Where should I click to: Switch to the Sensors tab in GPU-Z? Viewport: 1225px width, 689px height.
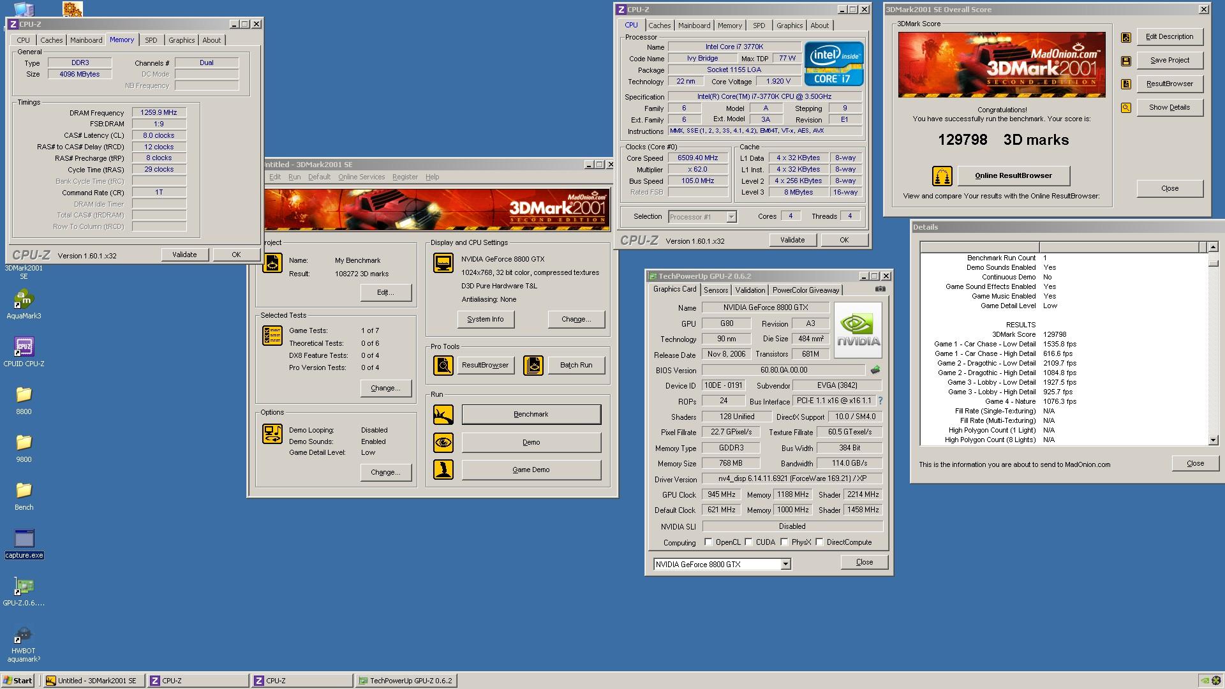pyautogui.click(x=715, y=290)
